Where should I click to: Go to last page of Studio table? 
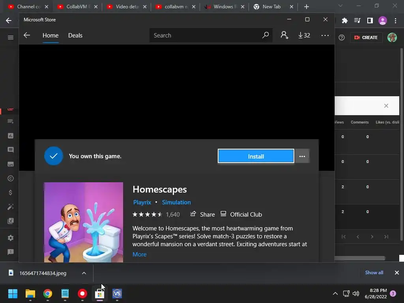(386, 237)
